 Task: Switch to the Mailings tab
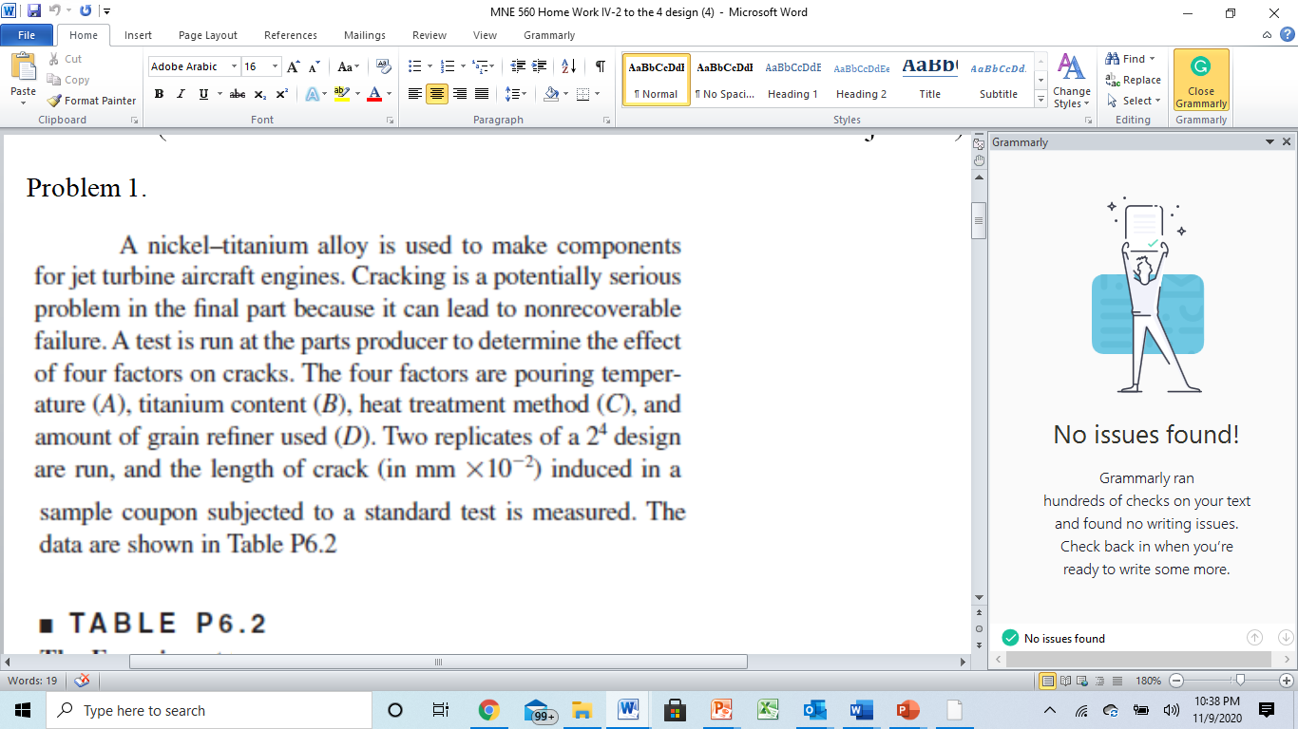click(365, 35)
